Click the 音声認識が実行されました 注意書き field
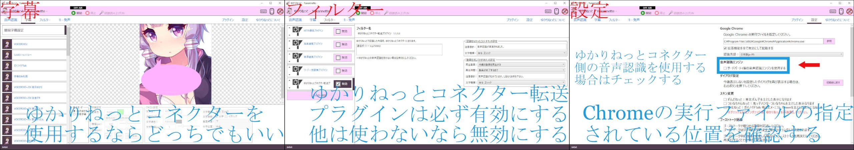Screen dimensions: 854x150 point(522,47)
